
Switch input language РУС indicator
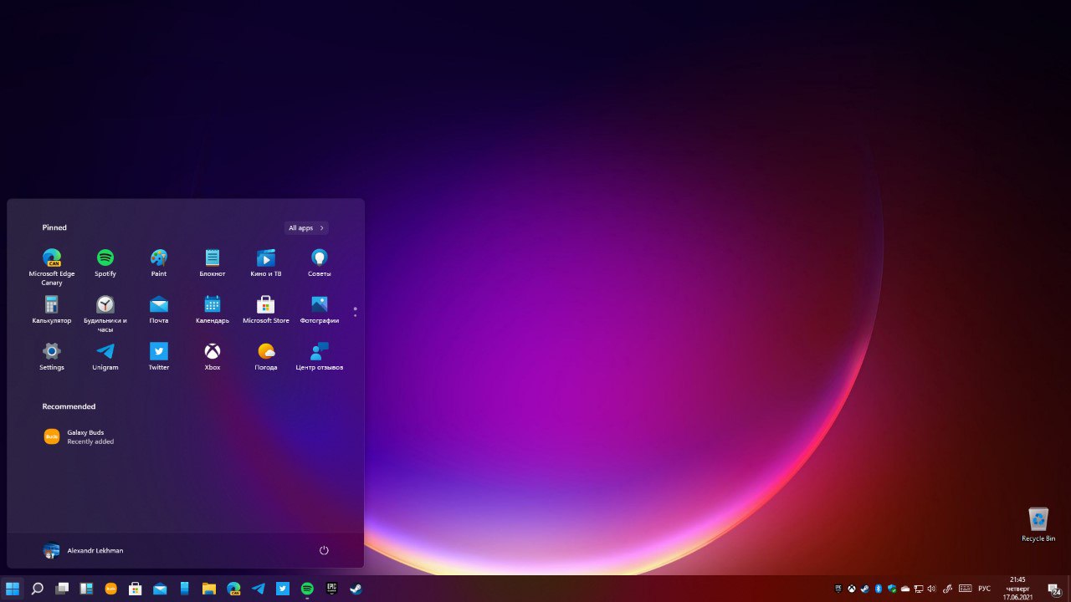(985, 589)
